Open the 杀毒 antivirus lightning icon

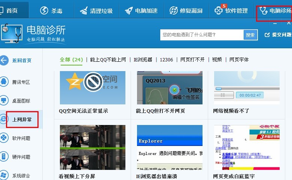[x=44, y=10]
